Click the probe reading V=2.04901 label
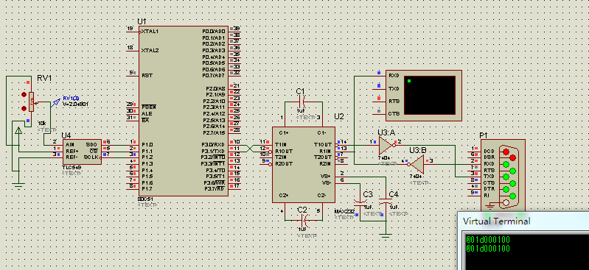This screenshot has height=270, width=589. [x=75, y=104]
